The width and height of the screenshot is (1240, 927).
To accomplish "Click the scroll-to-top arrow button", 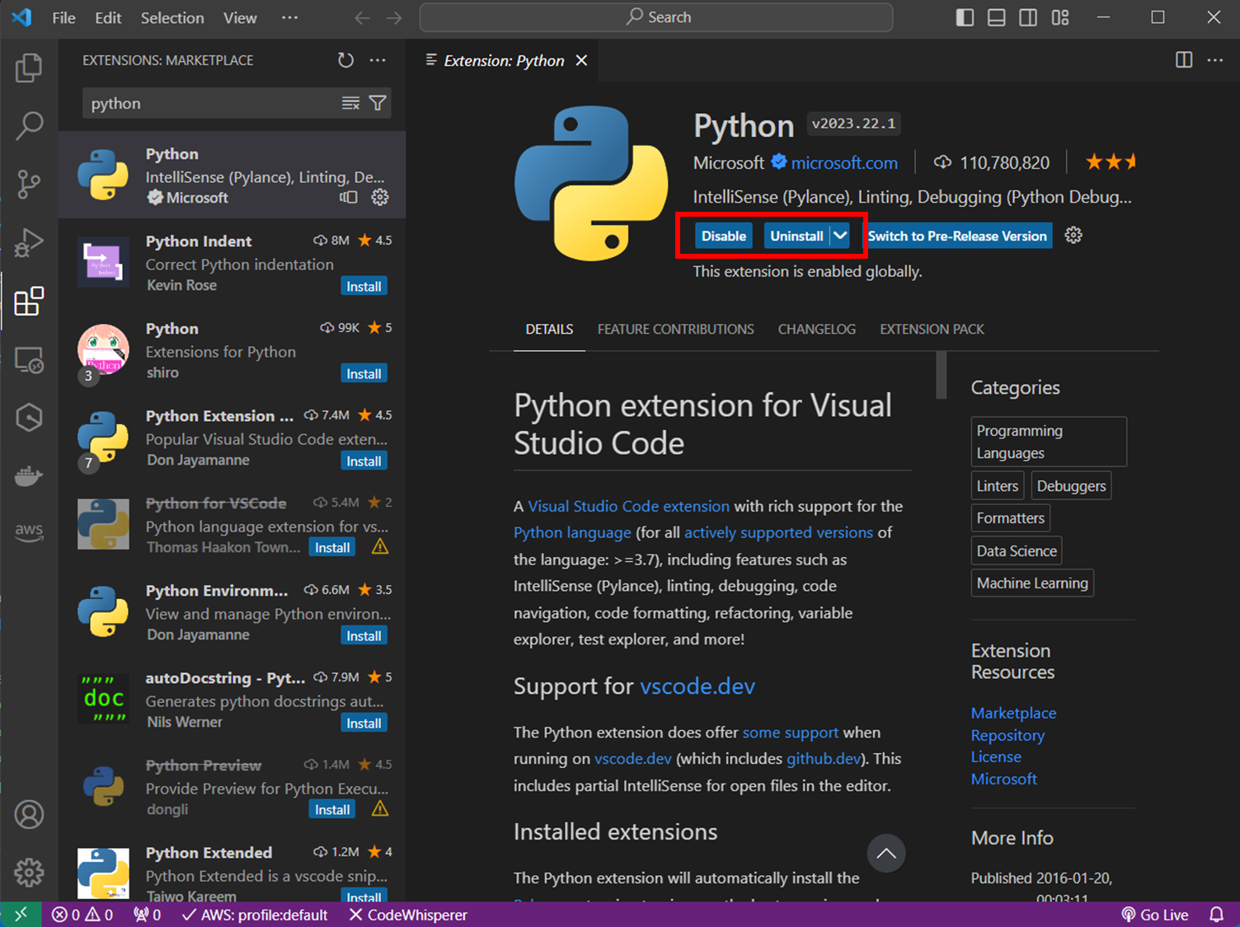I will [x=886, y=853].
